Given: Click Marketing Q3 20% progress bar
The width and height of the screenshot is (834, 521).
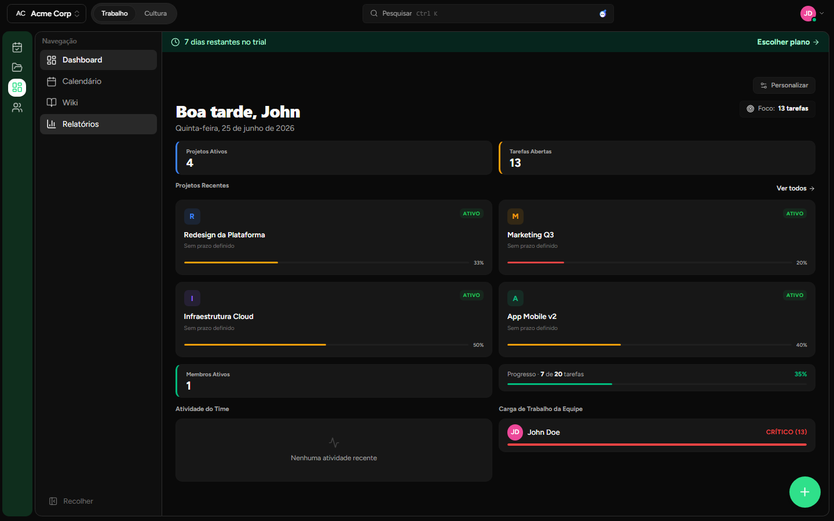Looking at the screenshot, I should 650,263.
